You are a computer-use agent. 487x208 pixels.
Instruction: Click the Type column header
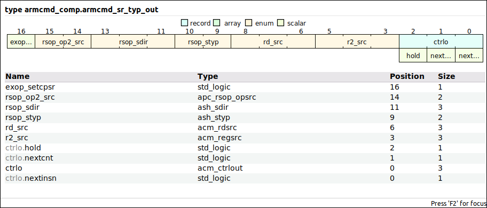pyautogui.click(x=208, y=77)
